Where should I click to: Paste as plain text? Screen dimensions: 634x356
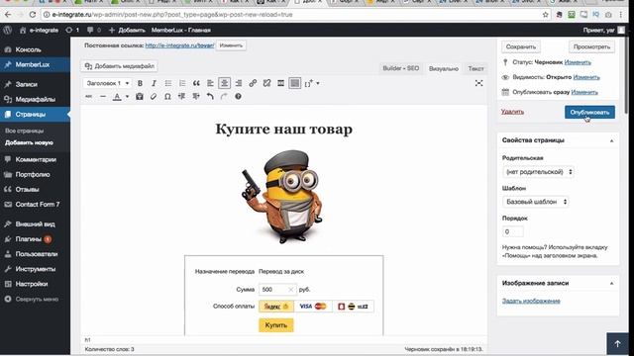[140, 97]
